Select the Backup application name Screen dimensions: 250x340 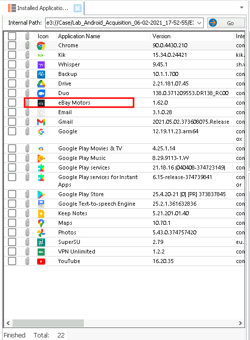68,74
